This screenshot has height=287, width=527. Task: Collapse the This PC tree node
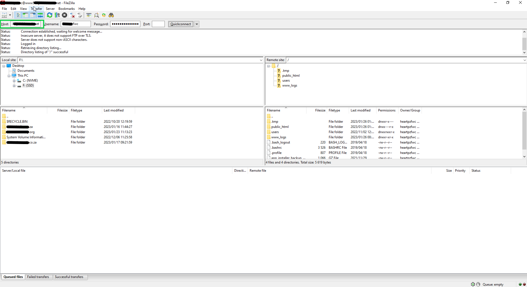(9, 76)
